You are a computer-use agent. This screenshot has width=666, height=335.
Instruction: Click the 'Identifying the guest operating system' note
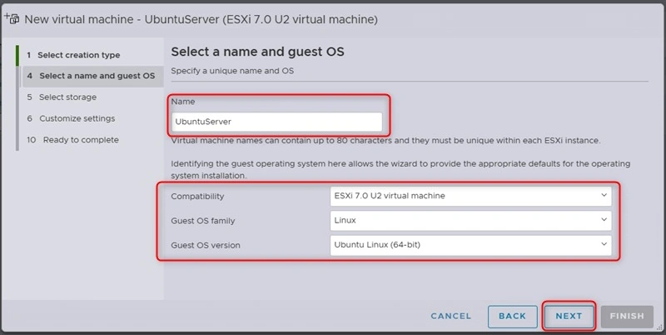point(400,170)
